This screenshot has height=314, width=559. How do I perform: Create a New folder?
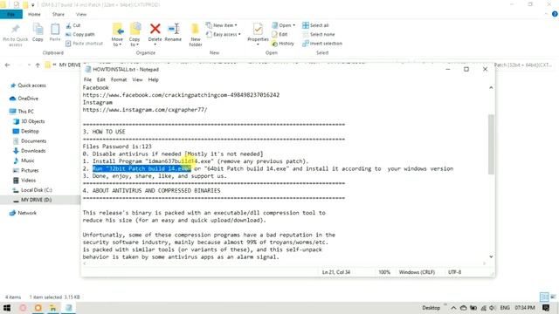(196, 35)
